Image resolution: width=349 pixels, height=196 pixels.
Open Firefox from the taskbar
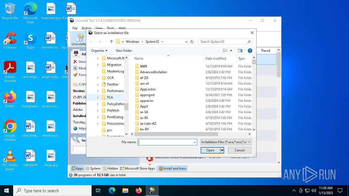pyautogui.click(x=139, y=191)
